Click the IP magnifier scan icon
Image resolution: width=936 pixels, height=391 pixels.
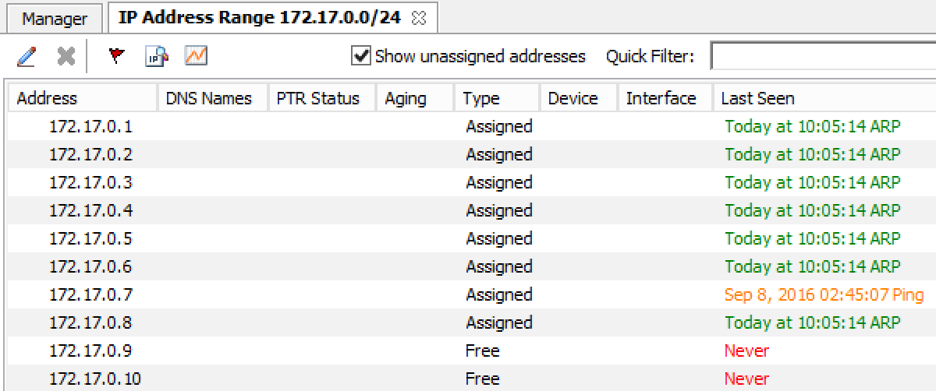pos(157,56)
